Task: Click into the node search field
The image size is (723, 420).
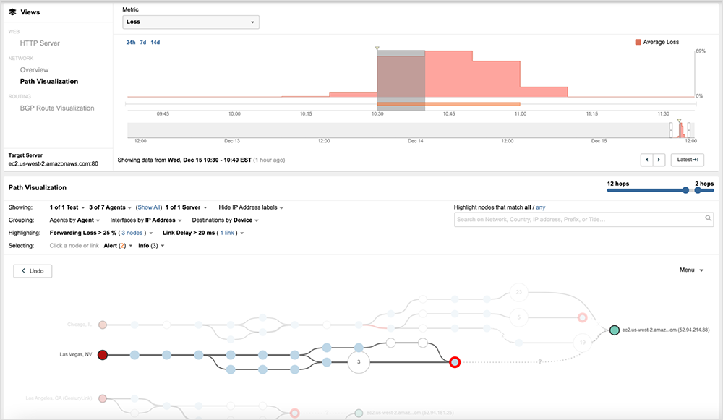Action: (x=578, y=219)
